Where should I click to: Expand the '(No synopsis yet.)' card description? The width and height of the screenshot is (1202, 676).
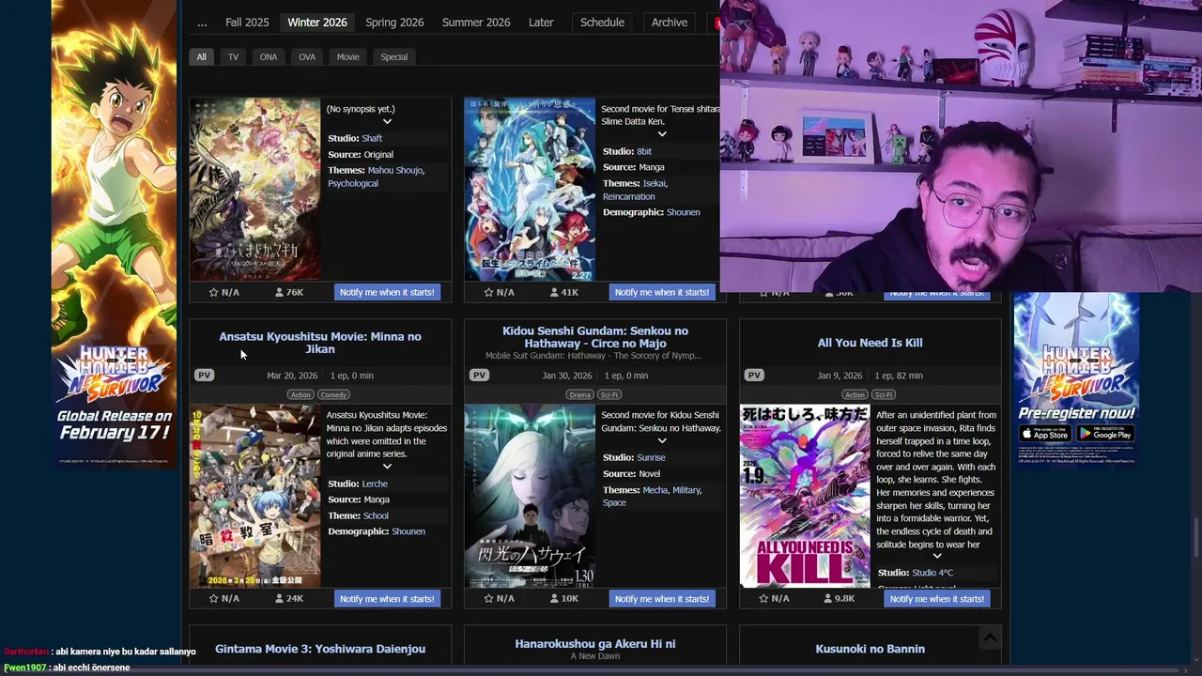point(387,121)
